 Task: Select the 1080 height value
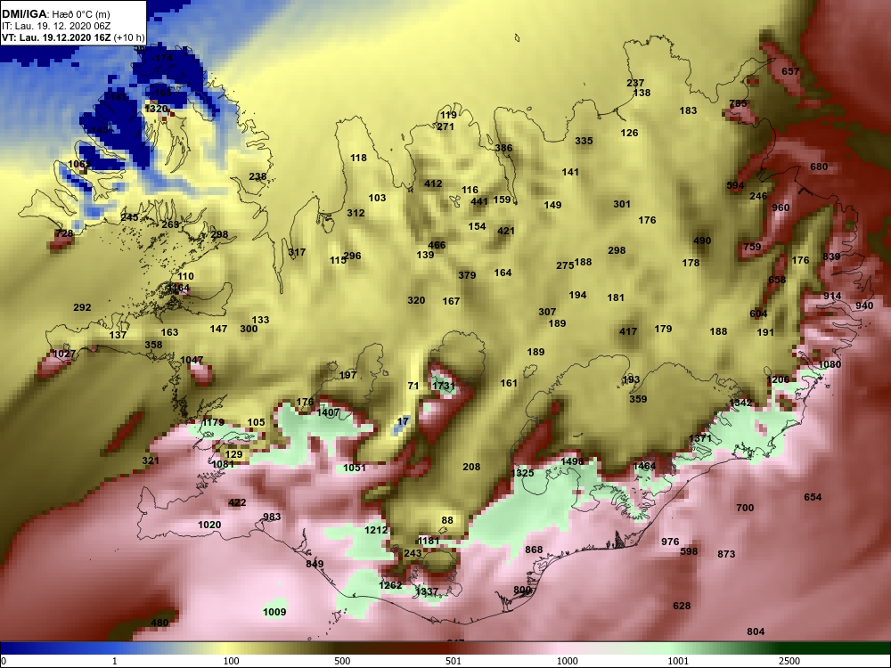tap(830, 364)
